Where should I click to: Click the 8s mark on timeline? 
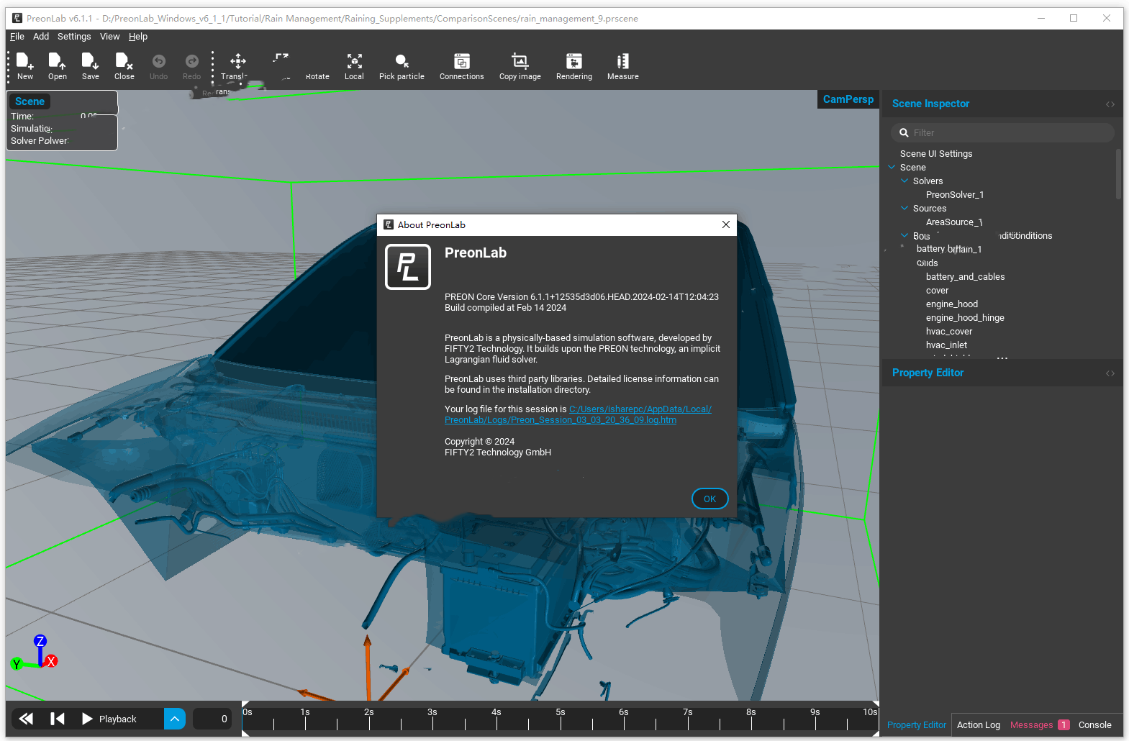751,712
